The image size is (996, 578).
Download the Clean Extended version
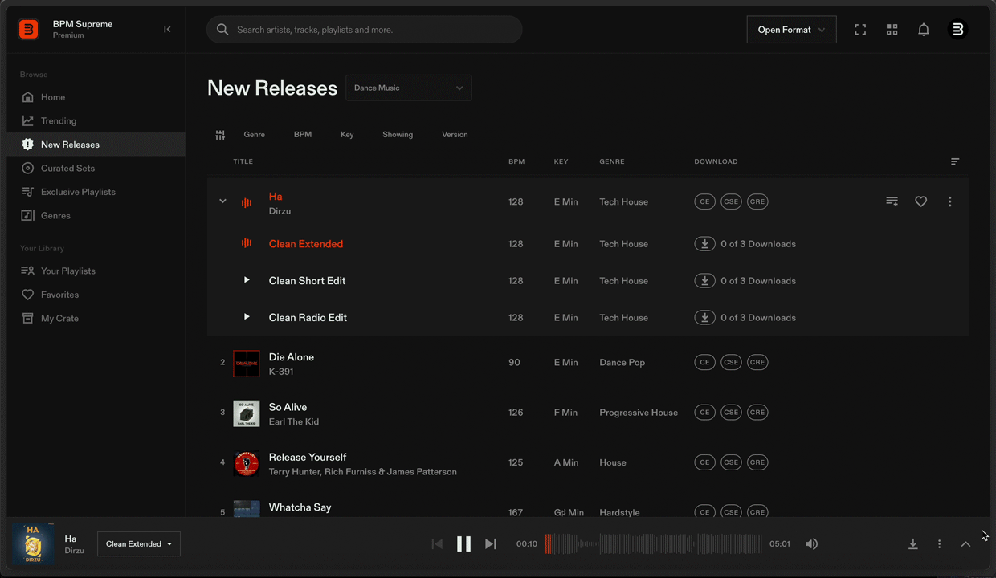(x=704, y=244)
